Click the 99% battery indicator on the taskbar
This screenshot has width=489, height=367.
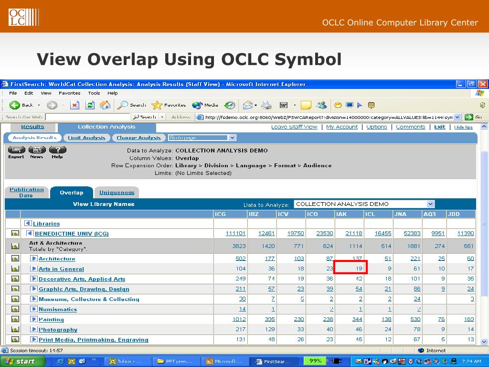(315, 361)
